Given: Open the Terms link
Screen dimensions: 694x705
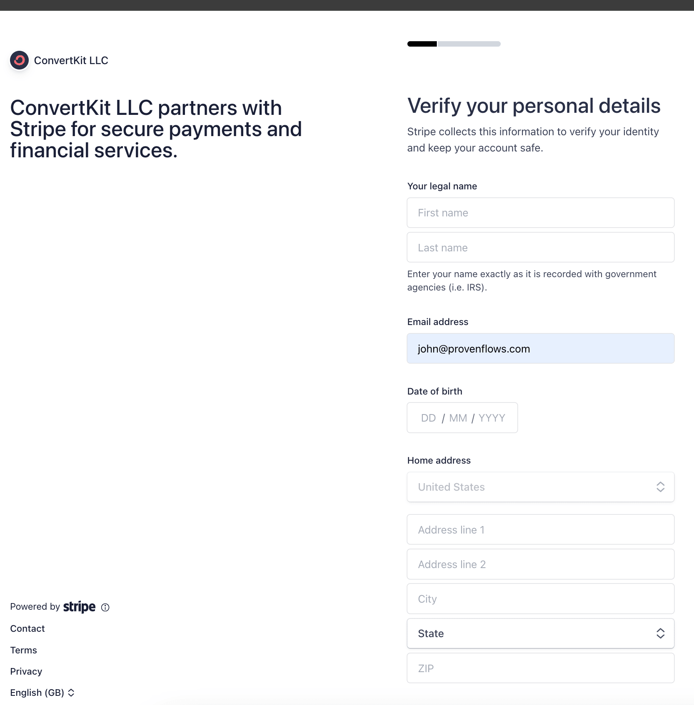Looking at the screenshot, I should 24,650.
